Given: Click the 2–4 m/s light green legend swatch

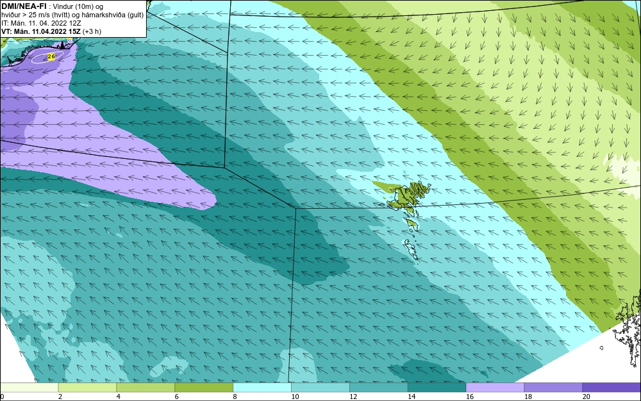Looking at the screenshot, I should coord(87,387).
